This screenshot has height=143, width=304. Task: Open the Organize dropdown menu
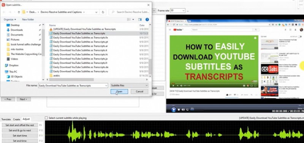10,20
